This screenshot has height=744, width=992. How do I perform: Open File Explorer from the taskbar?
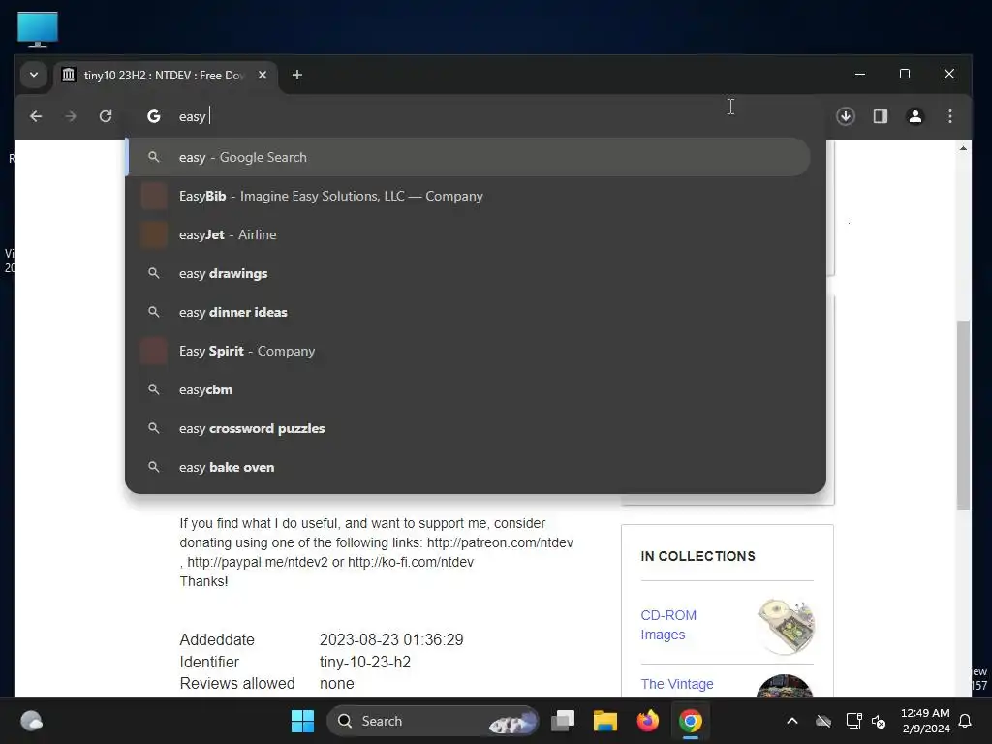point(604,721)
